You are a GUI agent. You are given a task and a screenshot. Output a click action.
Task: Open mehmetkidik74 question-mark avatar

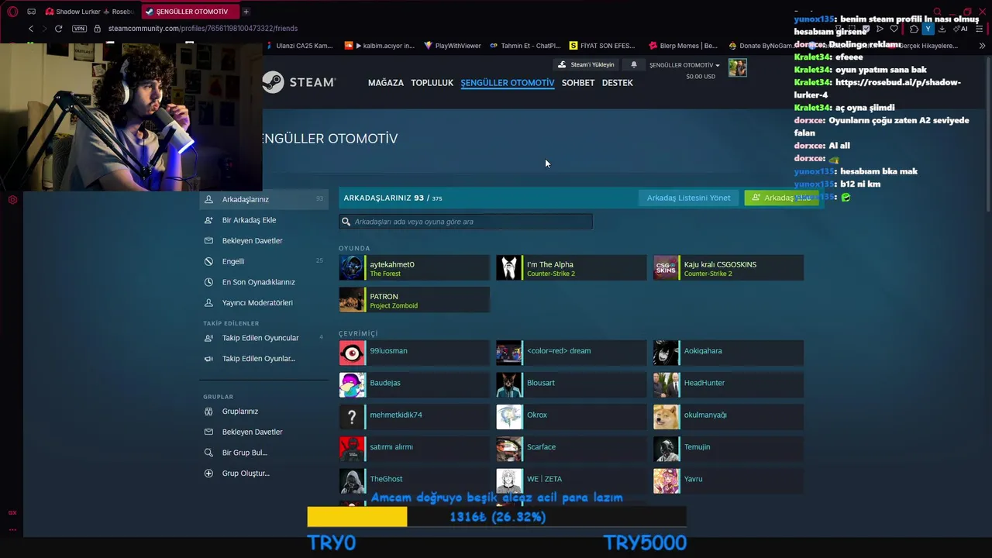coord(352,417)
